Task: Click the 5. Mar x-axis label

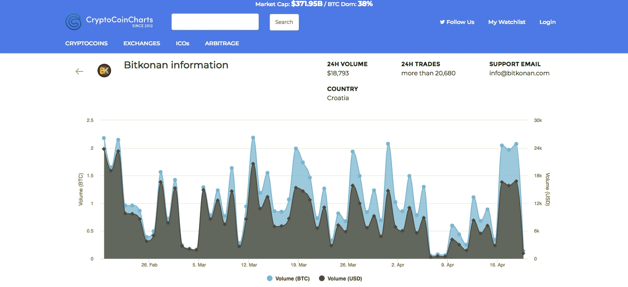Action: click(x=199, y=264)
